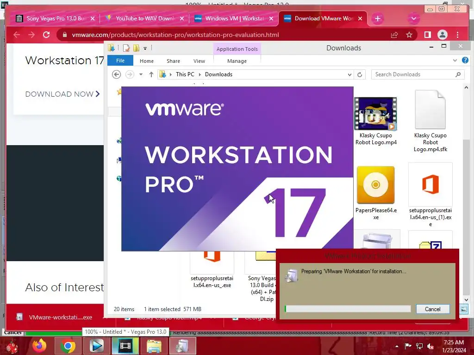Click the share page icon in address bar
The image size is (474, 355).
[394, 35]
